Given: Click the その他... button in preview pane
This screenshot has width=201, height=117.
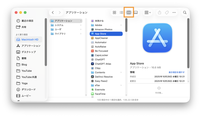Looking at the screenshot, I should click(x=159, y=90).
